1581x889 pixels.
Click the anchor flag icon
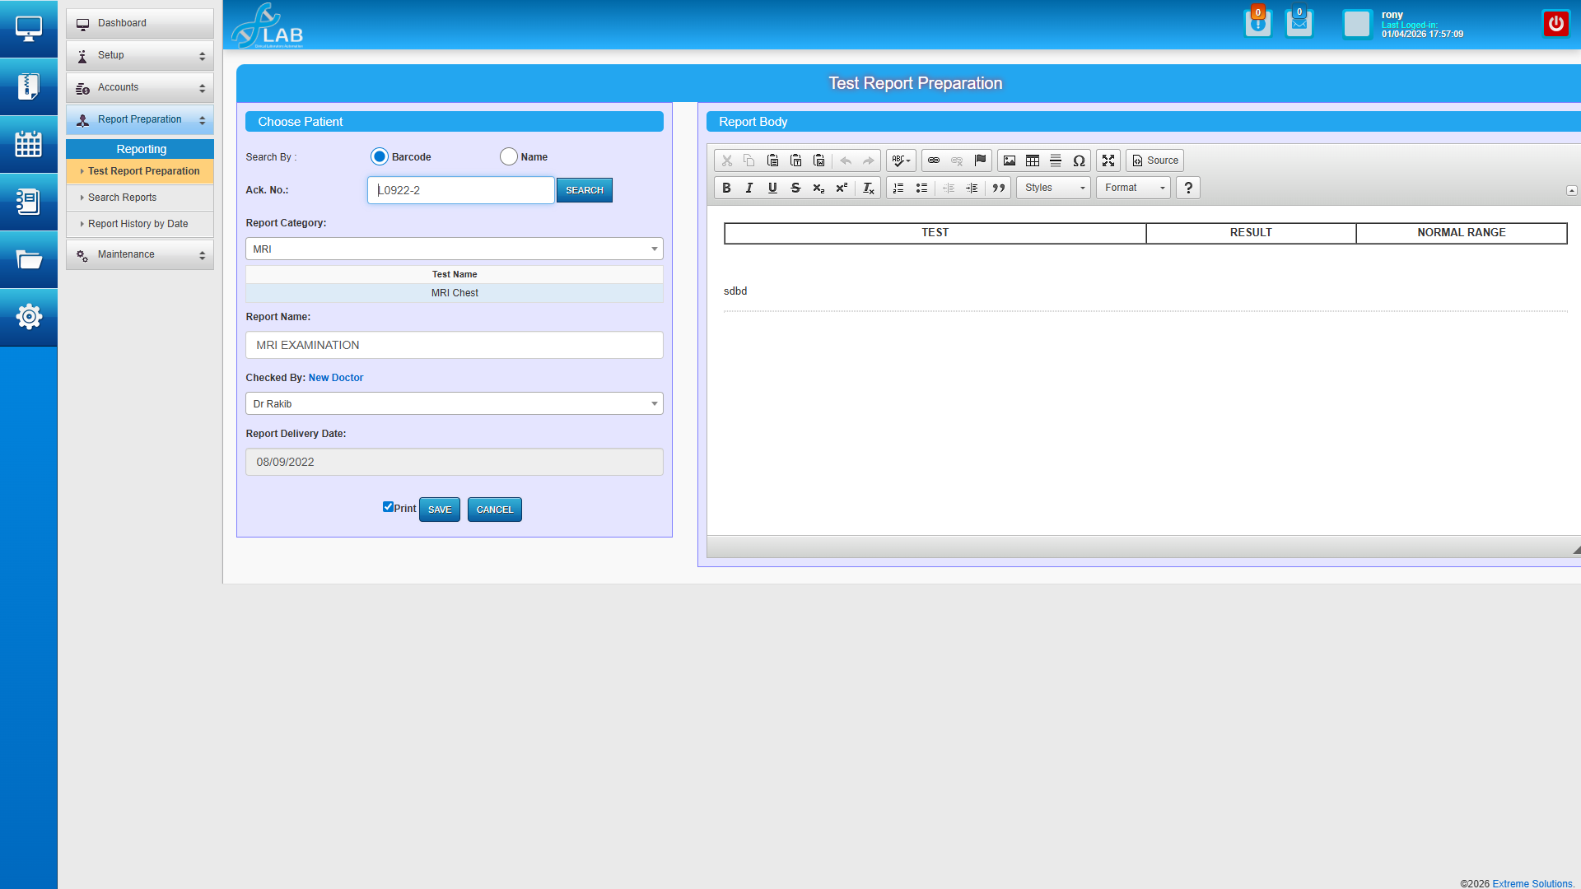(980, 161)
